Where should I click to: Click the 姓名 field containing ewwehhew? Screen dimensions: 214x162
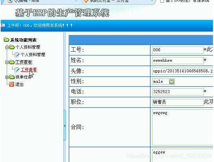pos(178,60)
